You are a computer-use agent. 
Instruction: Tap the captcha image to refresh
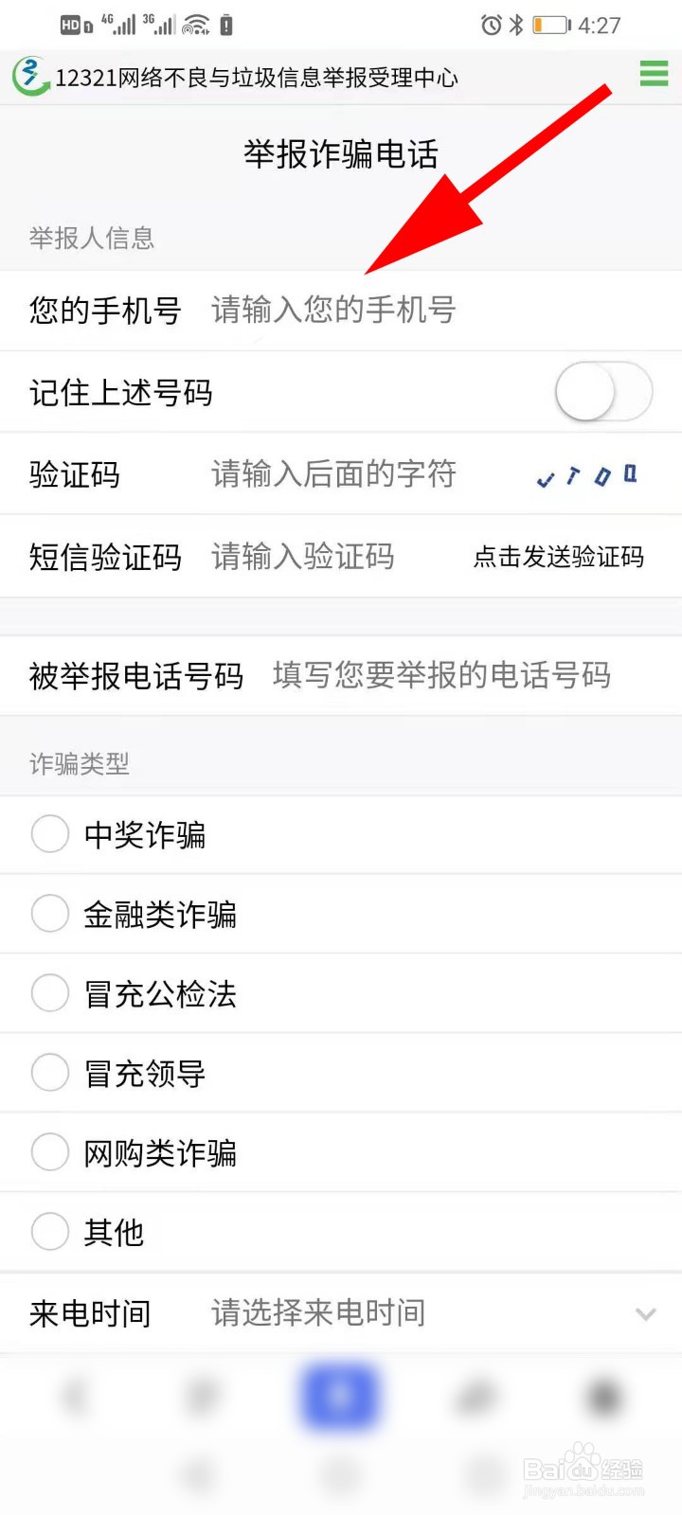pos(587,475)
